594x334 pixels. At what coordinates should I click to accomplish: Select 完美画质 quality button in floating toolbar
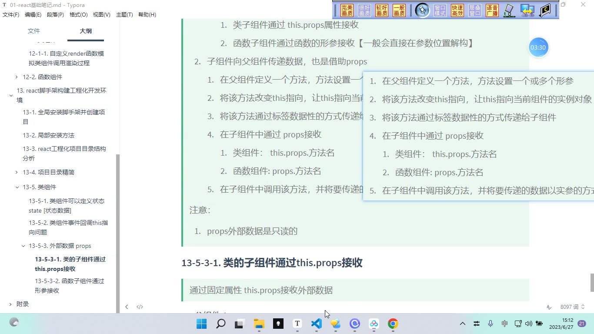point(347,10)
